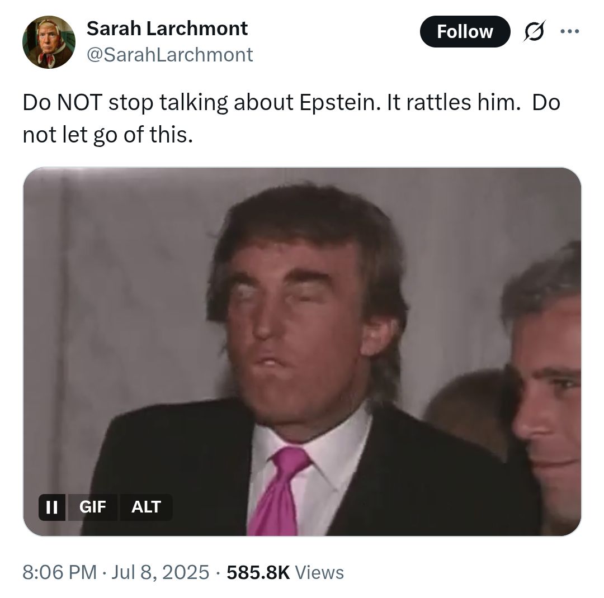Show the ALT image description
604x598 pixels.
coord(146,507)
